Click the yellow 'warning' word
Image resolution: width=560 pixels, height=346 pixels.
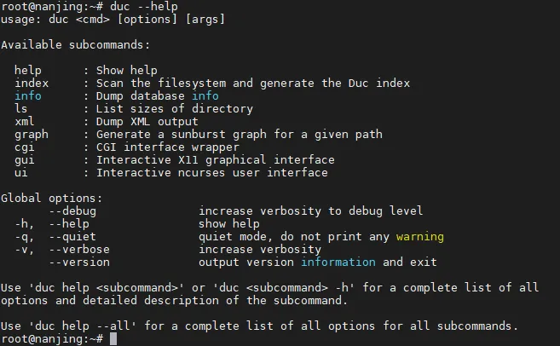[x=420, y=237]
